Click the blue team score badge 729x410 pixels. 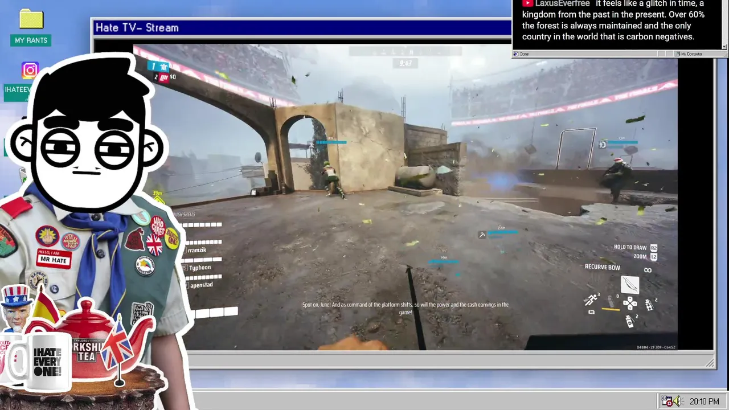coord(159,67)
